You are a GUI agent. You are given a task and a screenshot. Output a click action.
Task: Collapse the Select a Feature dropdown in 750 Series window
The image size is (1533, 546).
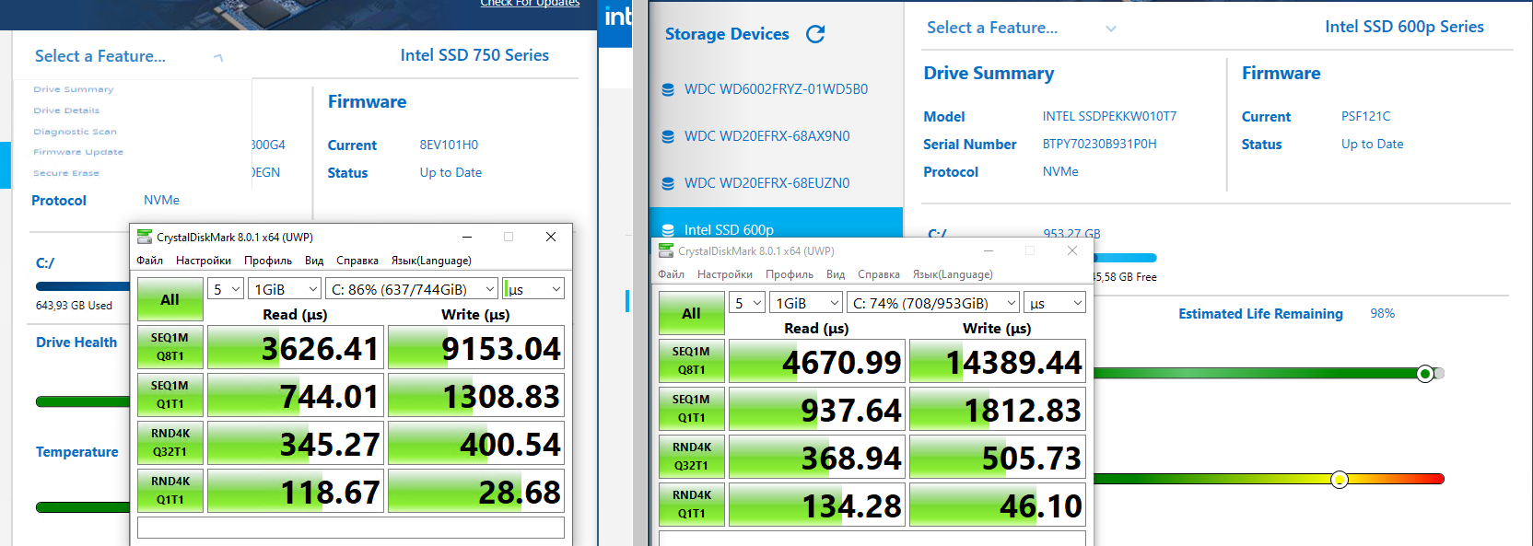(x=218, y=57)
